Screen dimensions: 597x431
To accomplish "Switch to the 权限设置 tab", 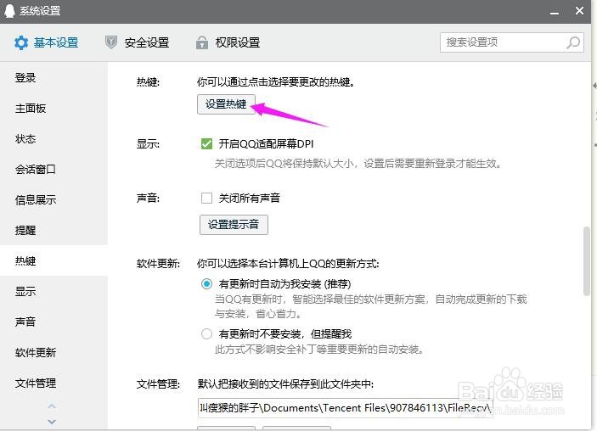I will [x=228, y=42].
